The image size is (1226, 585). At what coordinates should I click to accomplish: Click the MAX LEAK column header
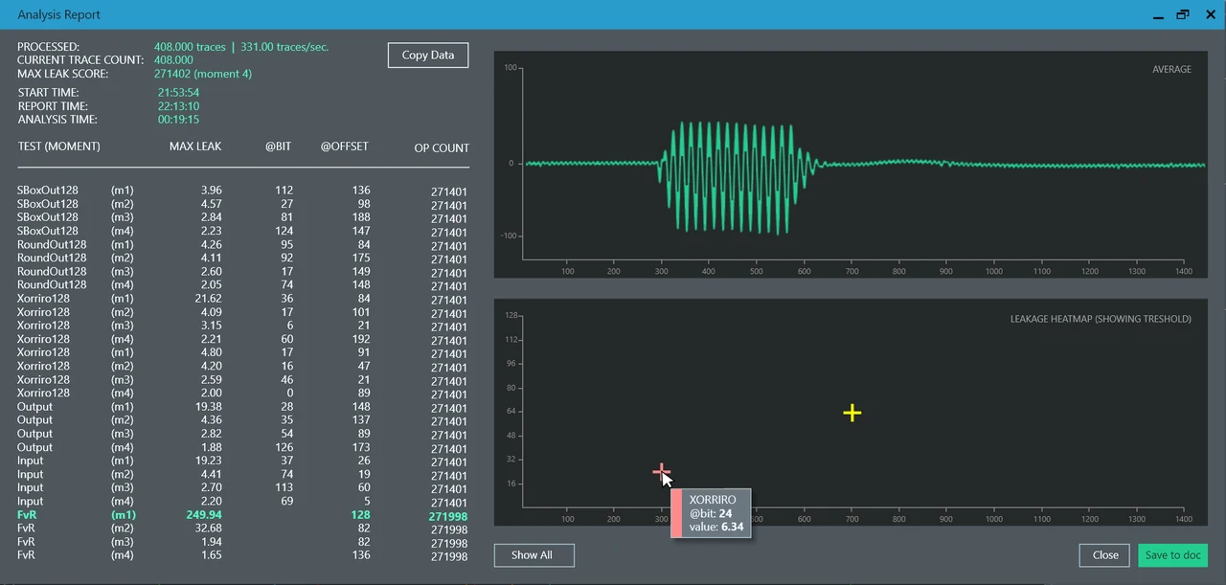point(195,146)
